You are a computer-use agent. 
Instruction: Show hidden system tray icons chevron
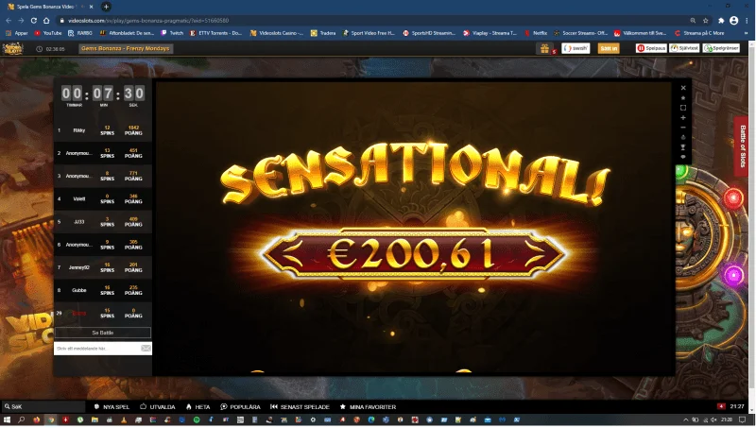tap(686, 419)
